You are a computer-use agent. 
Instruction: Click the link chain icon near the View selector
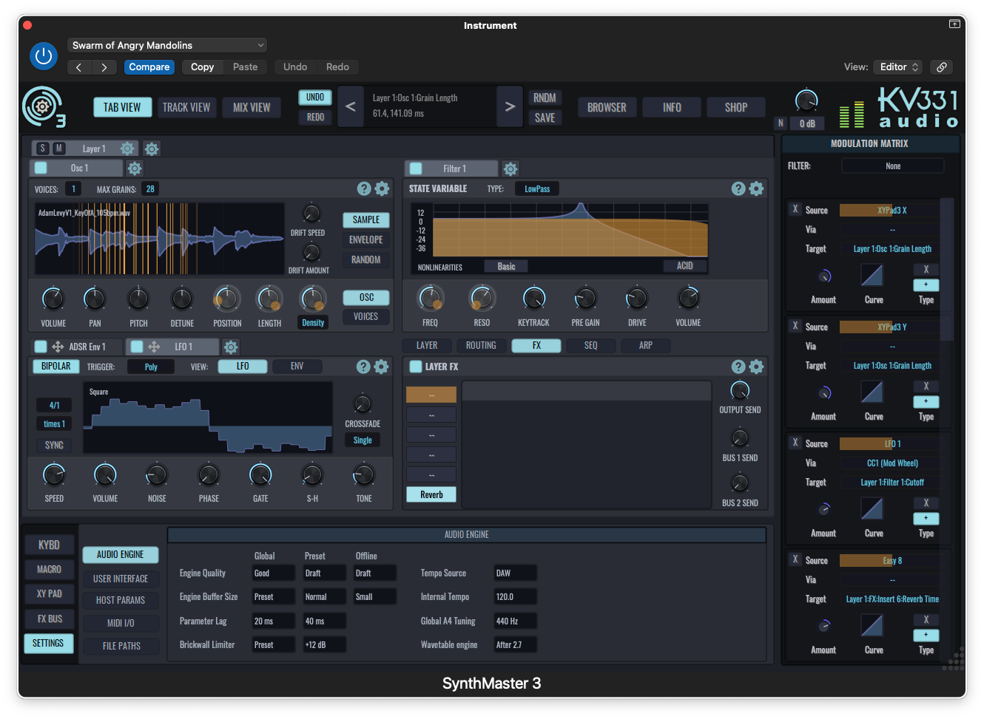coord(941,67)
